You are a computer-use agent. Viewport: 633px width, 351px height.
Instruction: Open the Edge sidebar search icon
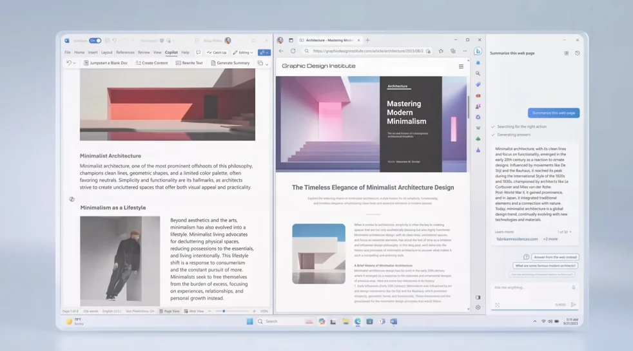point(478,73)
